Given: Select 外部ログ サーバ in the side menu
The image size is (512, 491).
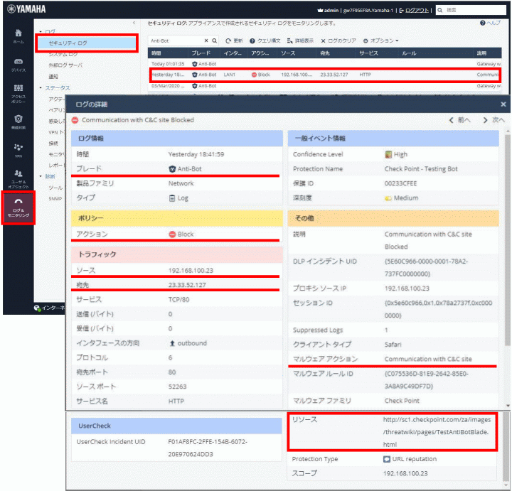Looking at the screenshot, I should pos(67,65).
